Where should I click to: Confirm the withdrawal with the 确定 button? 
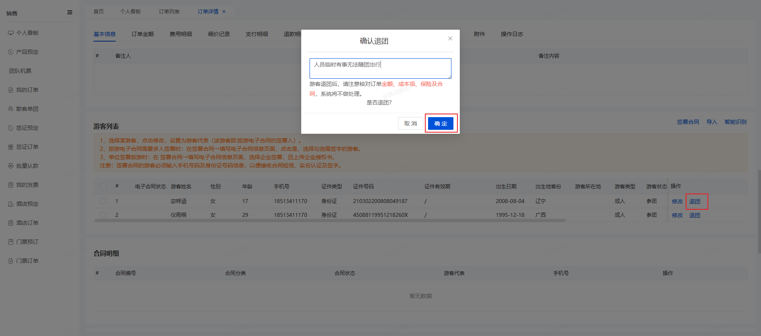[x=440, y=123]
